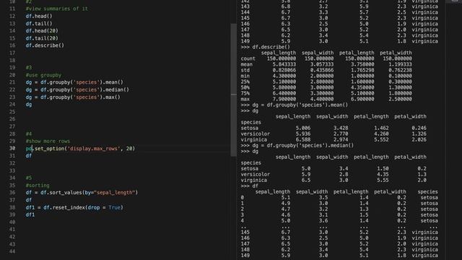
Task: Click the 'df' statement on line 31
Action: point(29,156)
